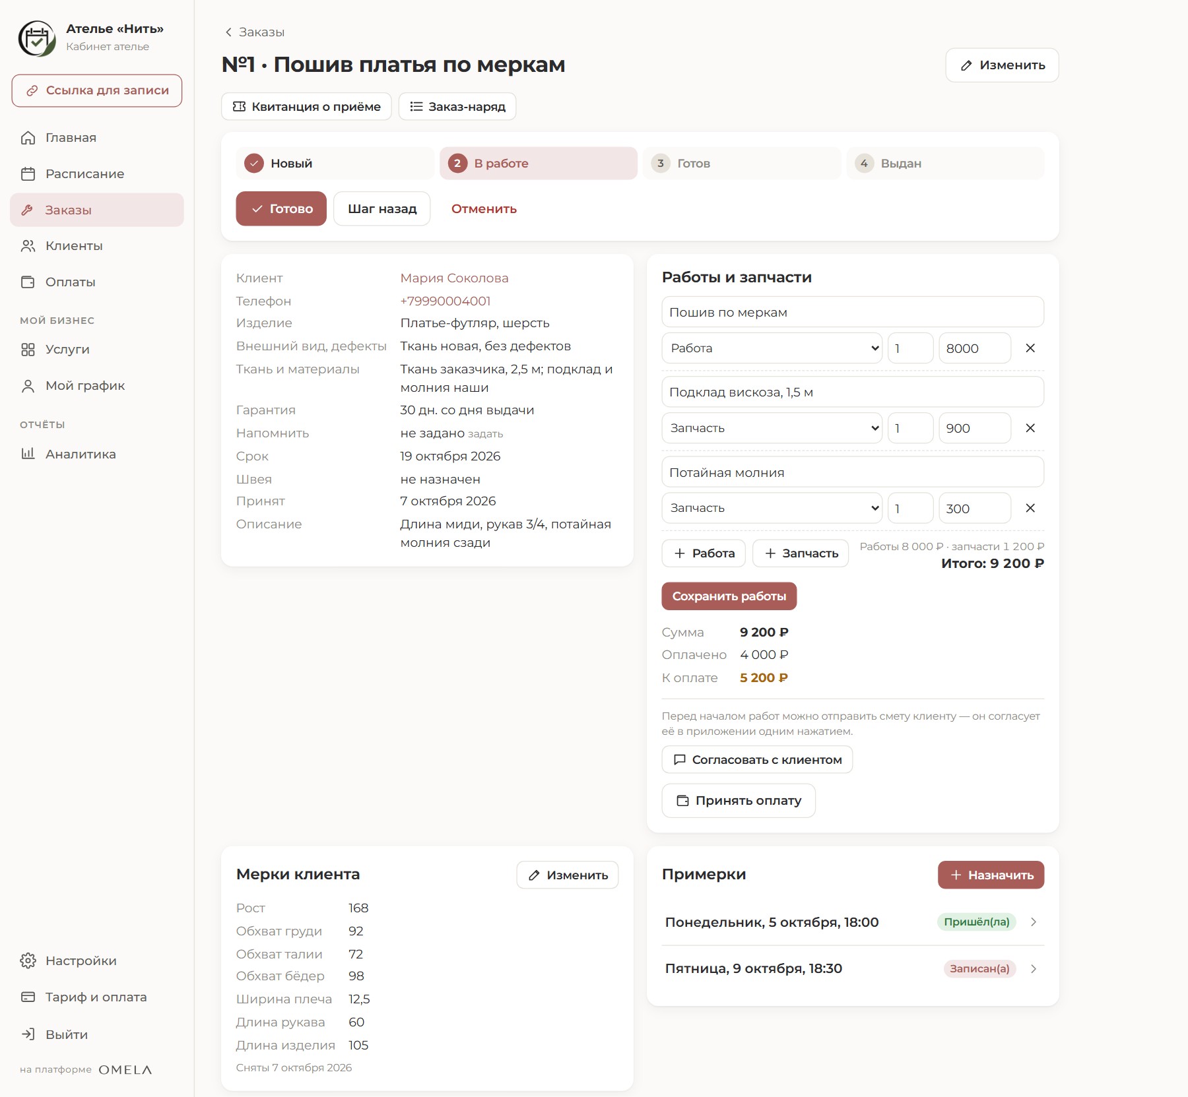1188x1097 pixels.
Task: Mark order as Готово
Action: [x=281, y=209]
